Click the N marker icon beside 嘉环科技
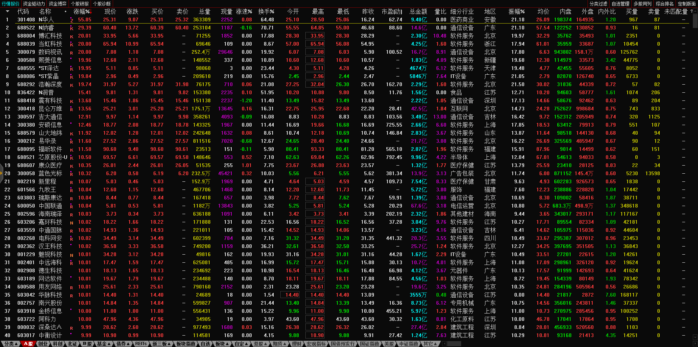This screenshot has width=698, height=347. [x=71, y=223]
